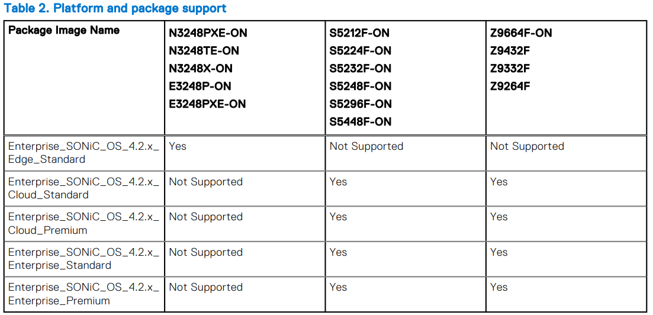Image resolution: width=653 pixels, height=315 pixels.
Task: Click the Z9432F model entry
Action: pos(510,51)
